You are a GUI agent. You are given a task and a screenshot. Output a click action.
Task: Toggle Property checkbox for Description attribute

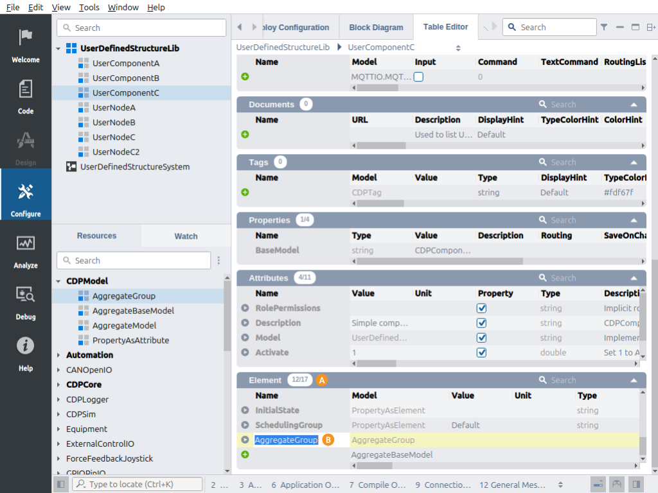[x=482, y=323]
